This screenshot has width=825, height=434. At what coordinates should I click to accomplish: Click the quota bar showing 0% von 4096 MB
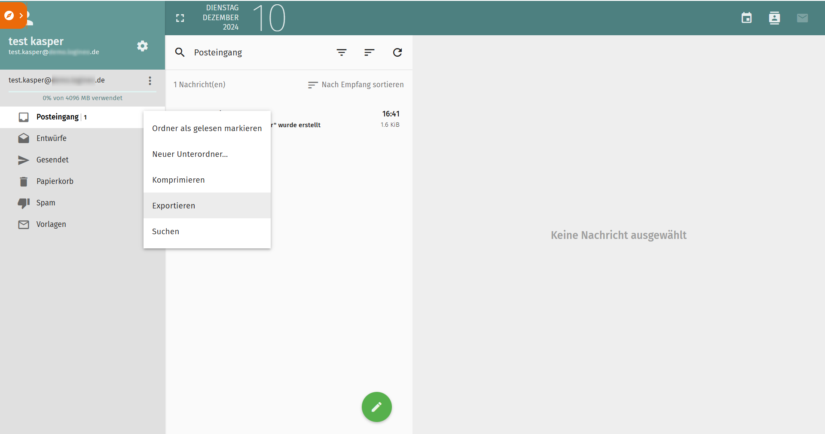pyautogui.click(x=82, y=98)
